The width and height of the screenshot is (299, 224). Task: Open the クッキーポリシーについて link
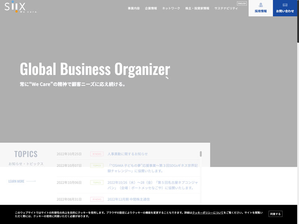(x=208, y=212)
